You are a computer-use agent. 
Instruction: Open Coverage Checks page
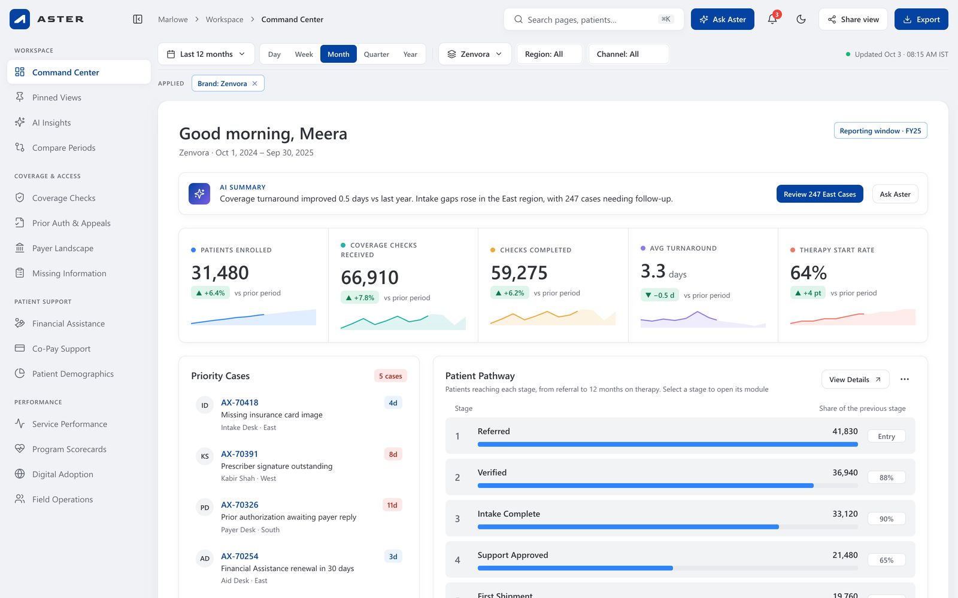pos(79,198)
